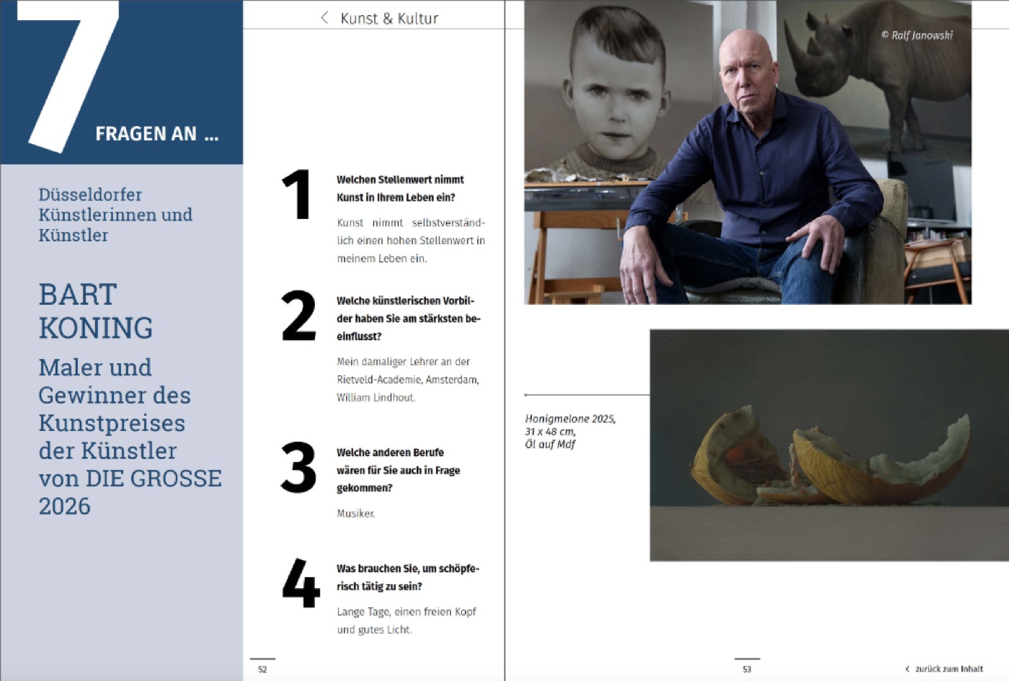Click the answer Lange Tage, einen freien Kopf
Screen dimensions: 1009x681
pyautogui.click(x=406, y=620)
